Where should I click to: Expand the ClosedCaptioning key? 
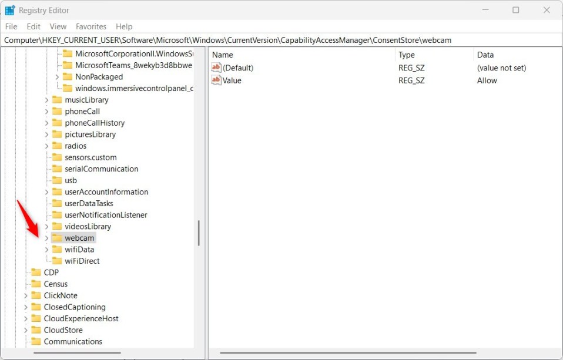point(26,307)
